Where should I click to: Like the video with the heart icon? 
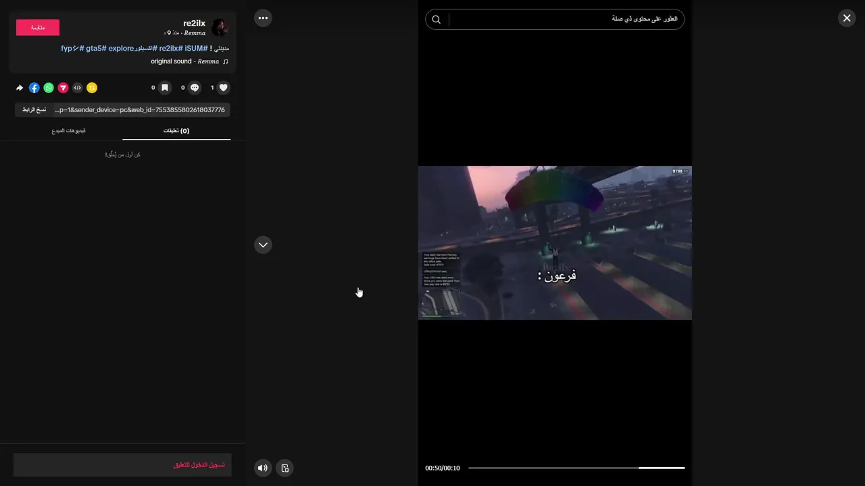224,88
